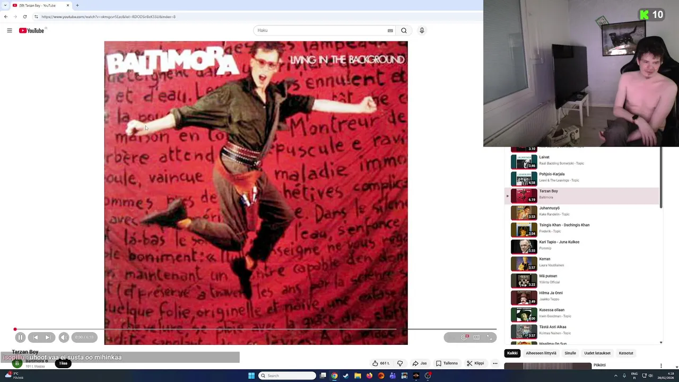The image size is (679, 382).
Task: Share the video with Jaa button
Action: tap(420, 363)
